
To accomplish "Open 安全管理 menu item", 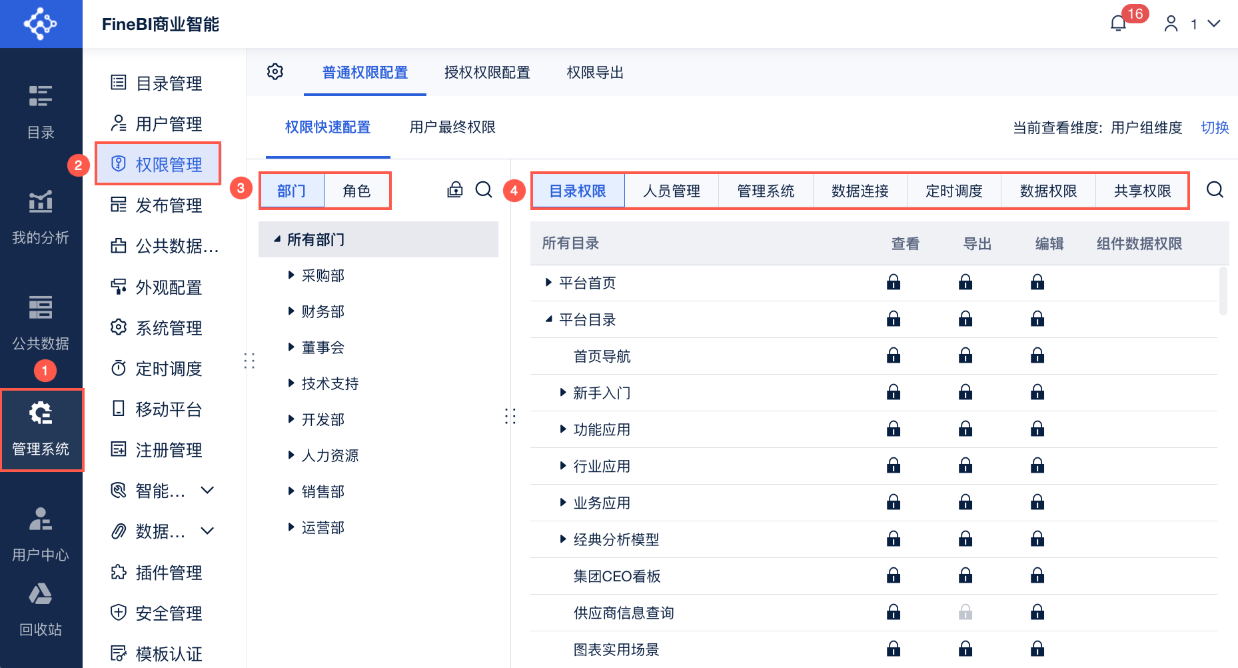I will click(156, 613).
